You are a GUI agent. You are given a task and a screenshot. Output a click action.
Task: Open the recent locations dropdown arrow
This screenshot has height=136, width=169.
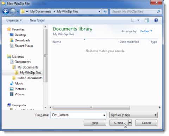pos(18,12)
